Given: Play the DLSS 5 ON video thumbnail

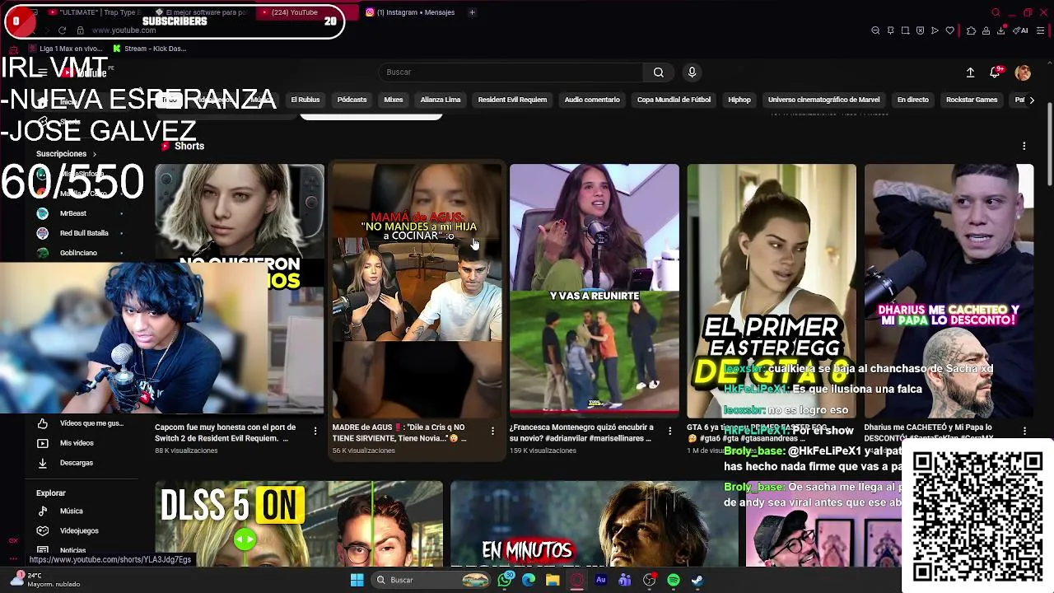Looking at the screenshot, I should (x=298, y=524).
